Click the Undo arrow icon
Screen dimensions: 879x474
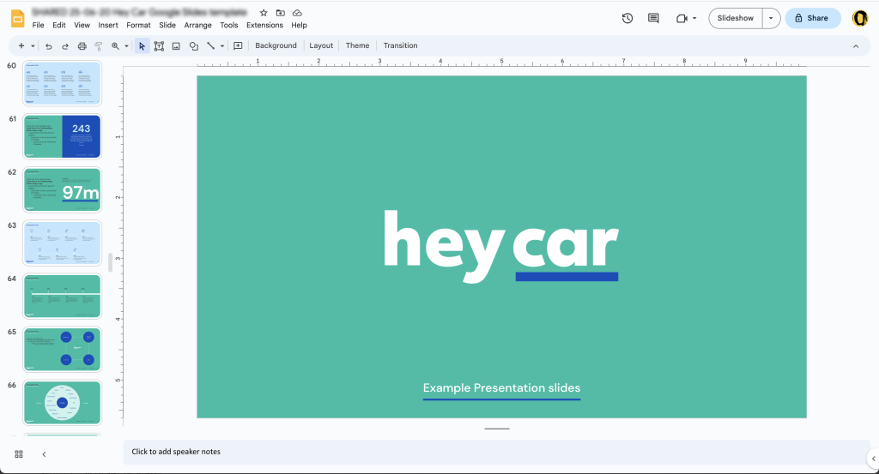point(49,46)
